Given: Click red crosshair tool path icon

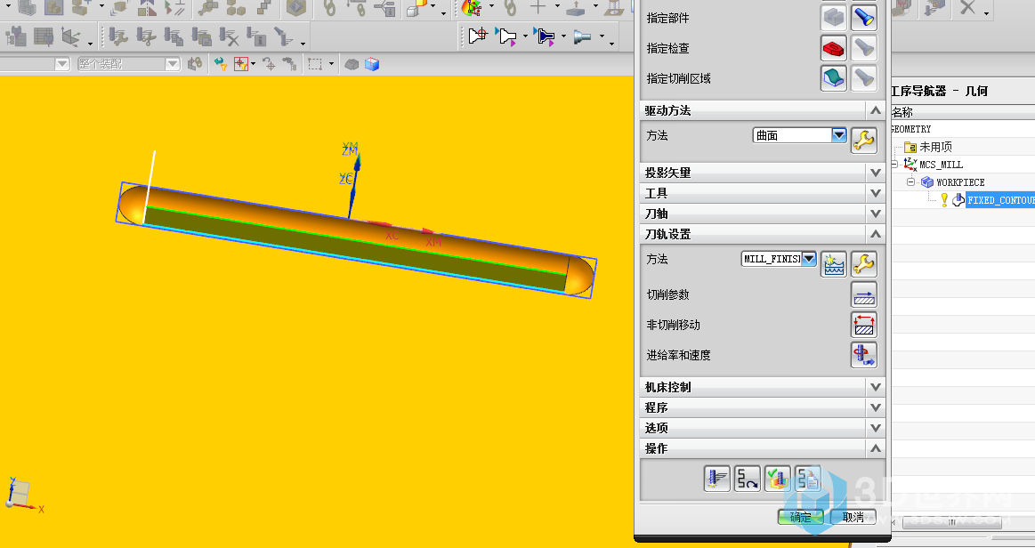Looking at the screenshot, I should (x=477, y=36).
